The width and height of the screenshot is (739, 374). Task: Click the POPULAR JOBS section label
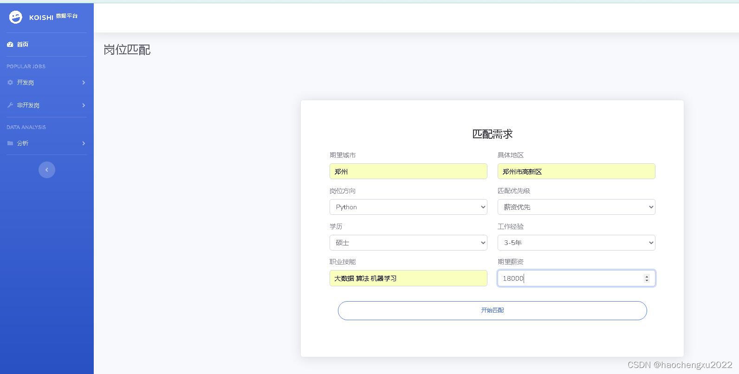26,66
